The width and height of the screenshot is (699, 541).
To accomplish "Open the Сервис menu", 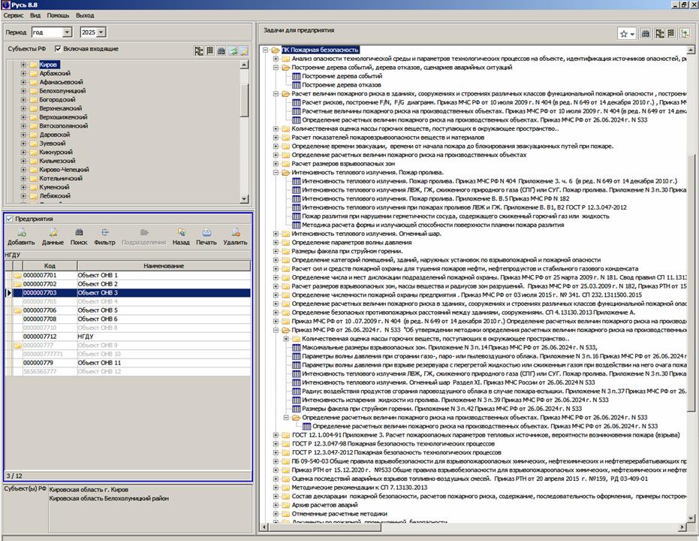I will click(13, 15).
